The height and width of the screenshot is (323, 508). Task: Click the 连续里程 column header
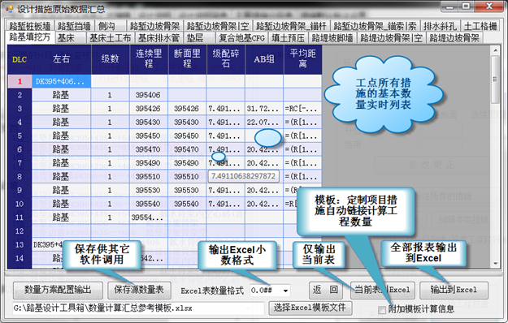(149, 59)
